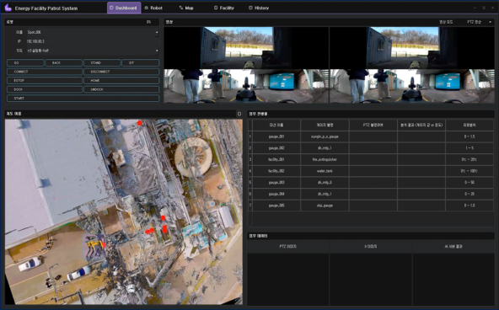The height and width of the screenshot is (310, 499).
Task: Click the valid range cell of gauge_004 row
Action: (x=469, y=194)
